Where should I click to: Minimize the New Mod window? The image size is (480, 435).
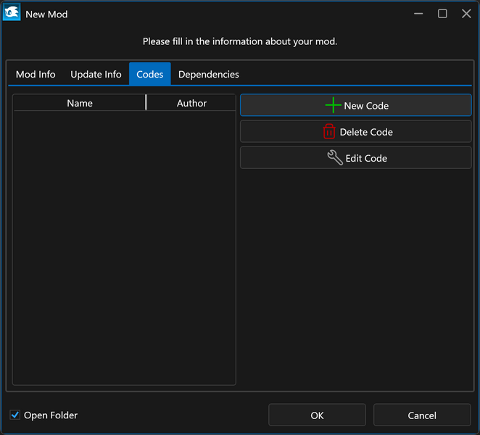[x=418, y=14]
